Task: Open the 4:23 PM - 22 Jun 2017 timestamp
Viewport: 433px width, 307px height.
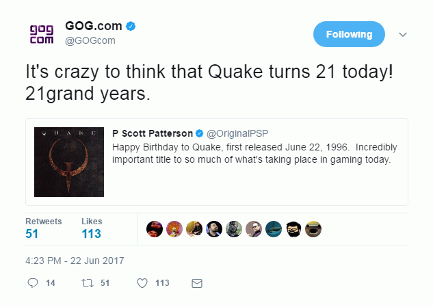Action: (75, 261)
